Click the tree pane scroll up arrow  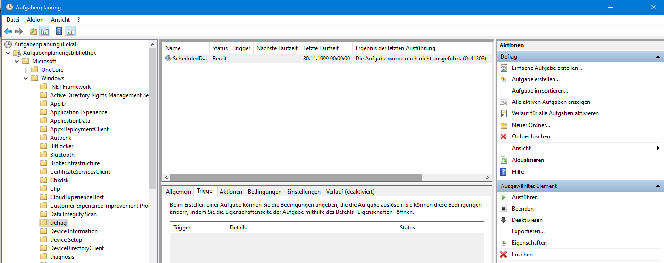(x=153, y=44)
